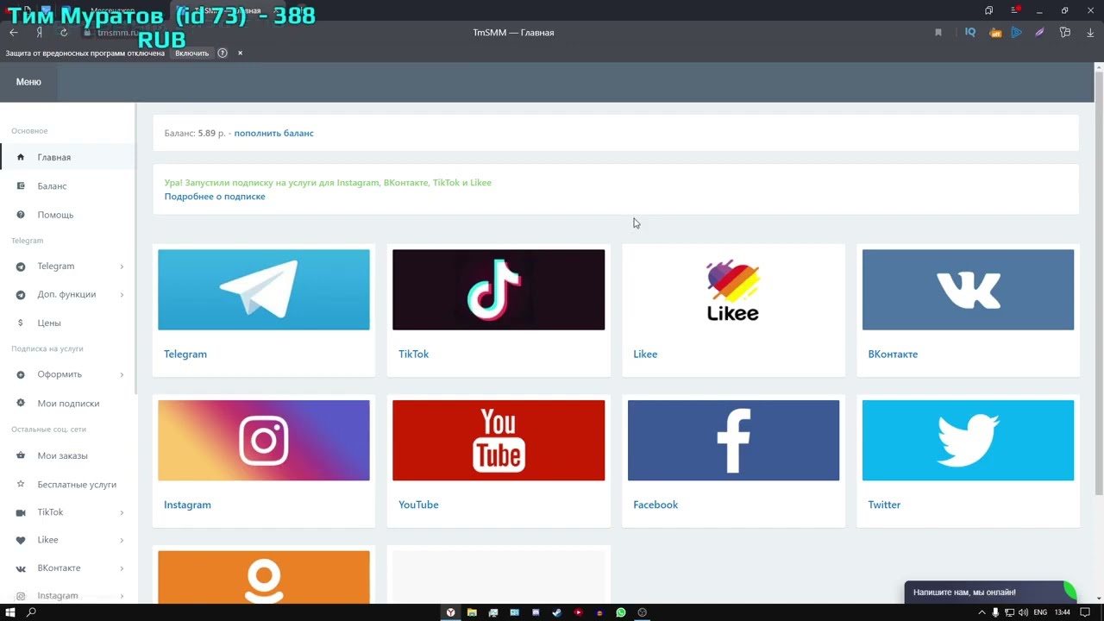
Task: Open the Цены sidebar item
Action: 67,323
